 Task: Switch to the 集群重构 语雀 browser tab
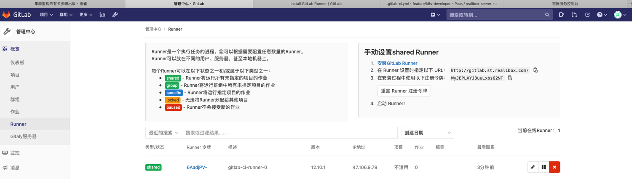coord(63,4)
